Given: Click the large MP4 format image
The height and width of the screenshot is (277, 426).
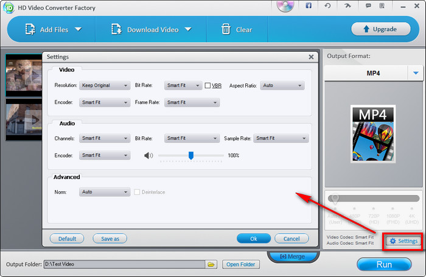Looking at the screenshot, I should click(x=372, y=134).
